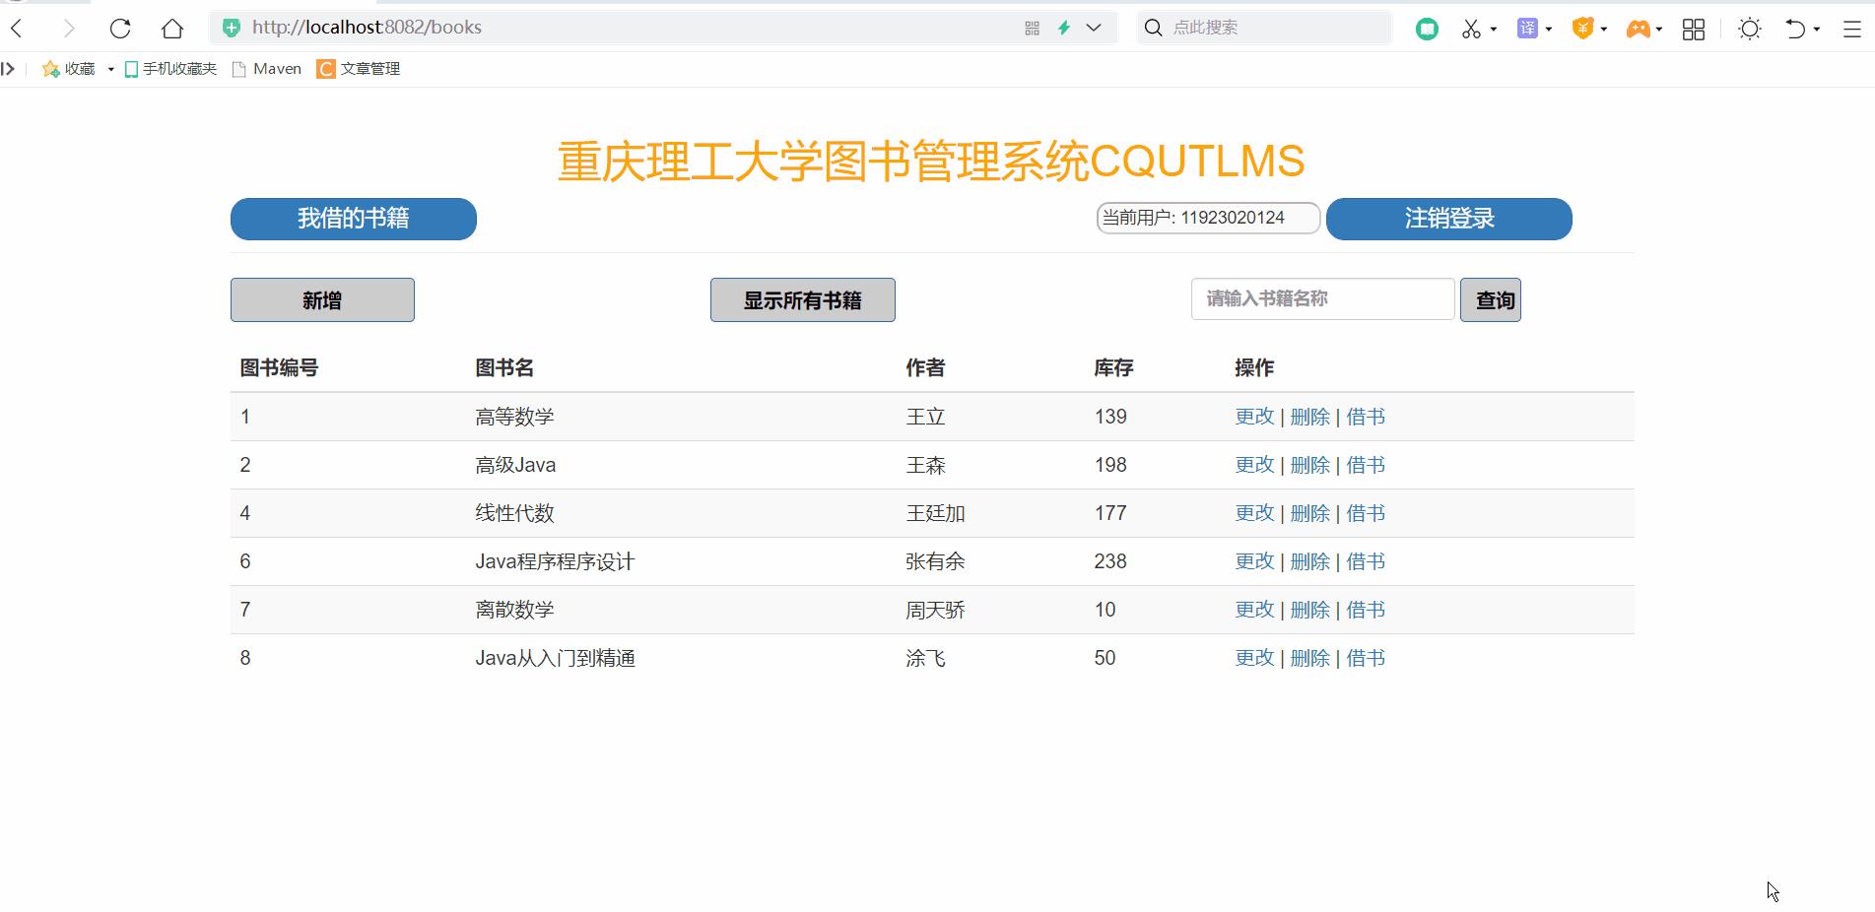Open the extensions grid icon
1875x912 pixels.
1694,30
